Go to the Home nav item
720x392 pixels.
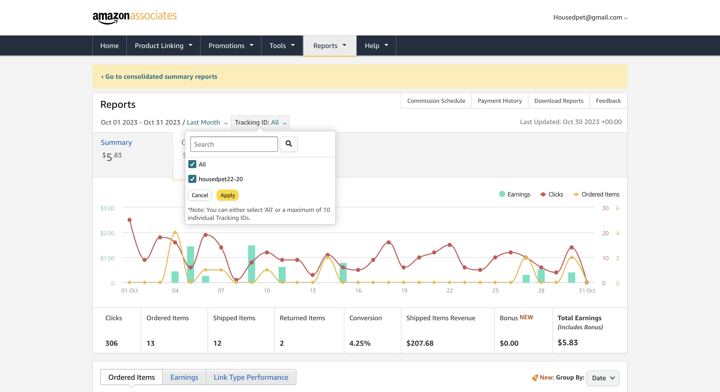pos(110,46)
